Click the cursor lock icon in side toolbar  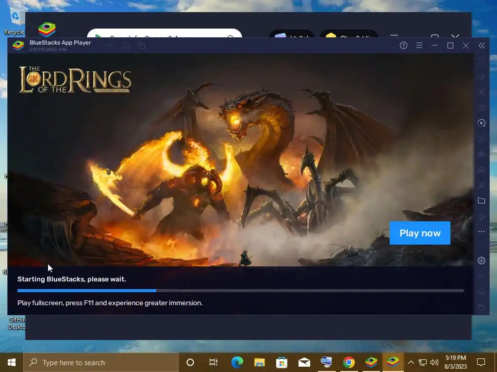[x=481, y=92]
